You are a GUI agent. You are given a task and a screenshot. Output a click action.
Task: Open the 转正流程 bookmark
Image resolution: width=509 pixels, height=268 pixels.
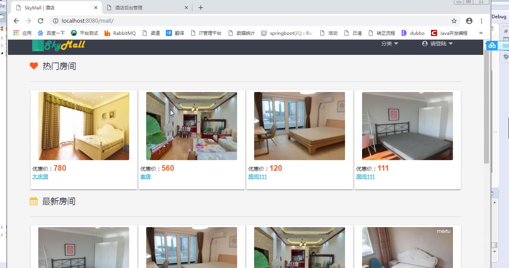pos(381,33)
